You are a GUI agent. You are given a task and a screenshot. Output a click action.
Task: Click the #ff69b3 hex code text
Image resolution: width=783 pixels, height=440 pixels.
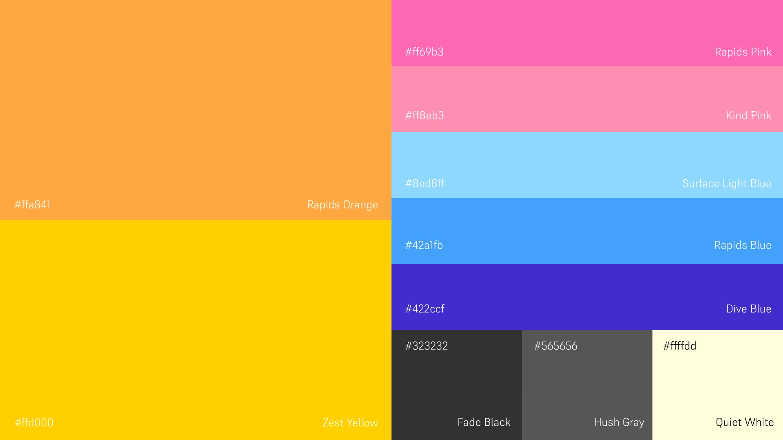[424, 52]
